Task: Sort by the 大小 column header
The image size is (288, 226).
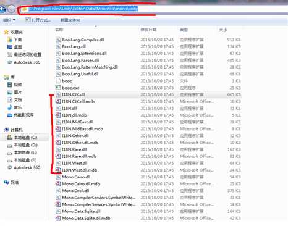Action: (223, 30)
